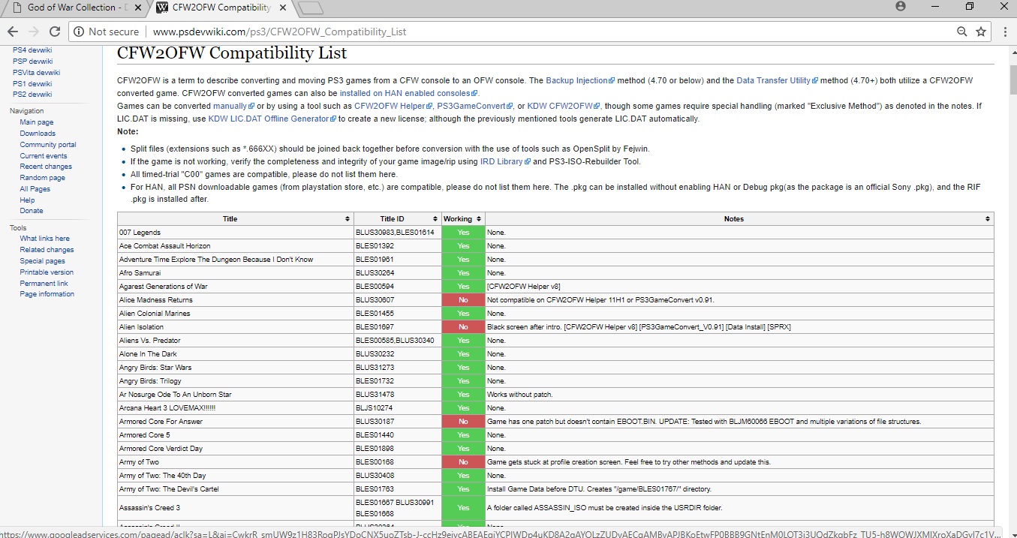Open Random page in the sidebar

(42, 178)
